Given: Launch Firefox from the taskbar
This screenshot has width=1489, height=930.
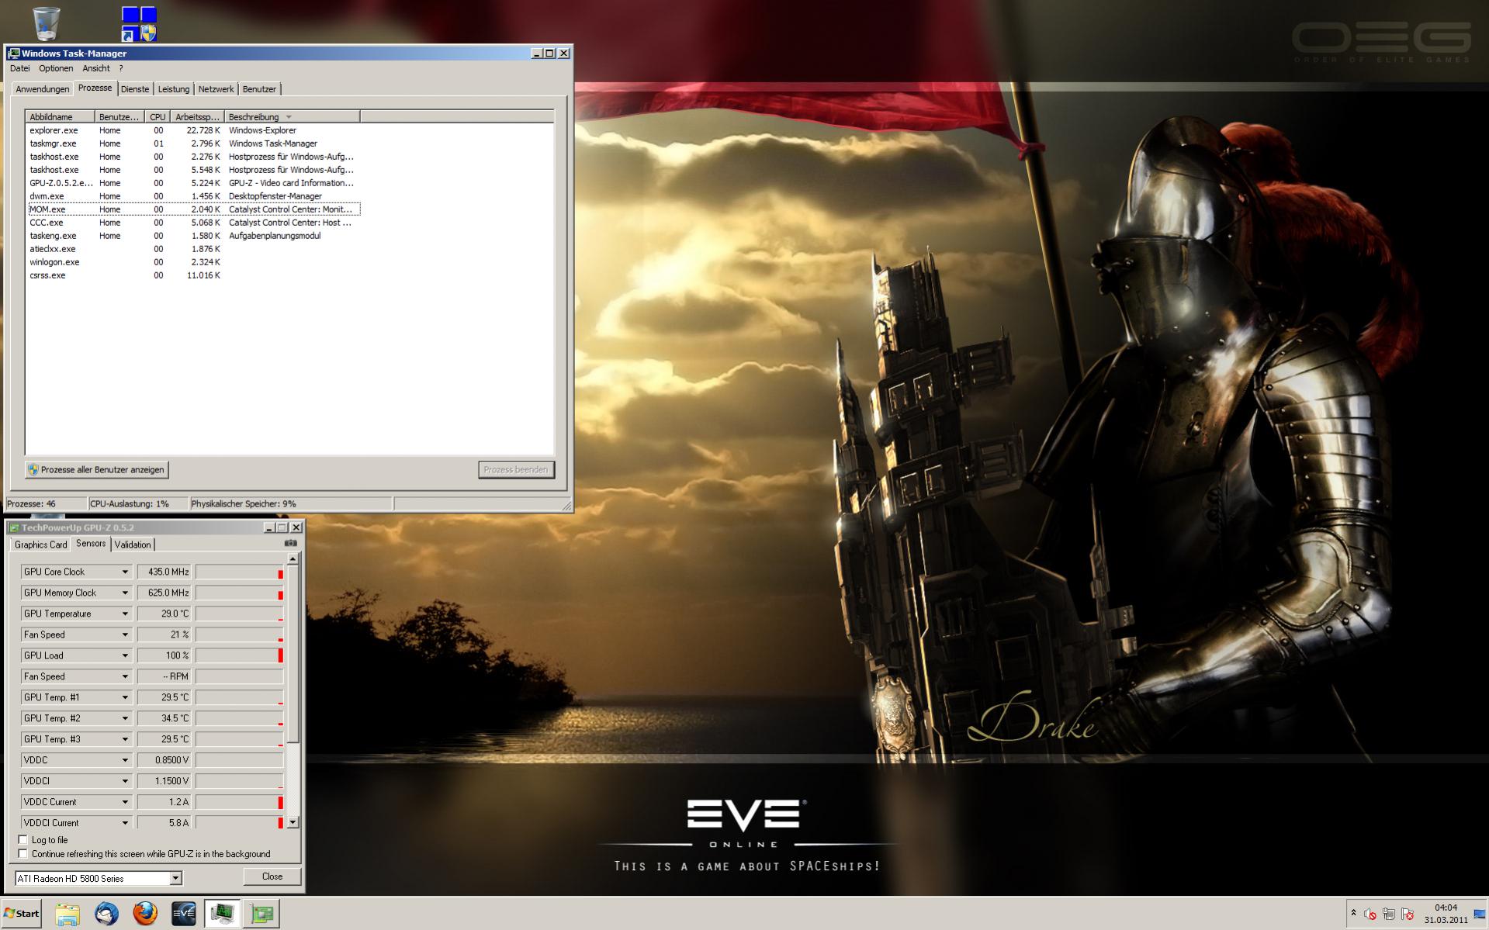Looking at the screenshot, I should (x=145, y=914).
